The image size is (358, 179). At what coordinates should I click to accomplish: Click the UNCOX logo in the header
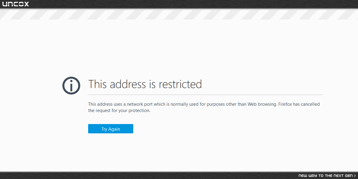point(16,4)
